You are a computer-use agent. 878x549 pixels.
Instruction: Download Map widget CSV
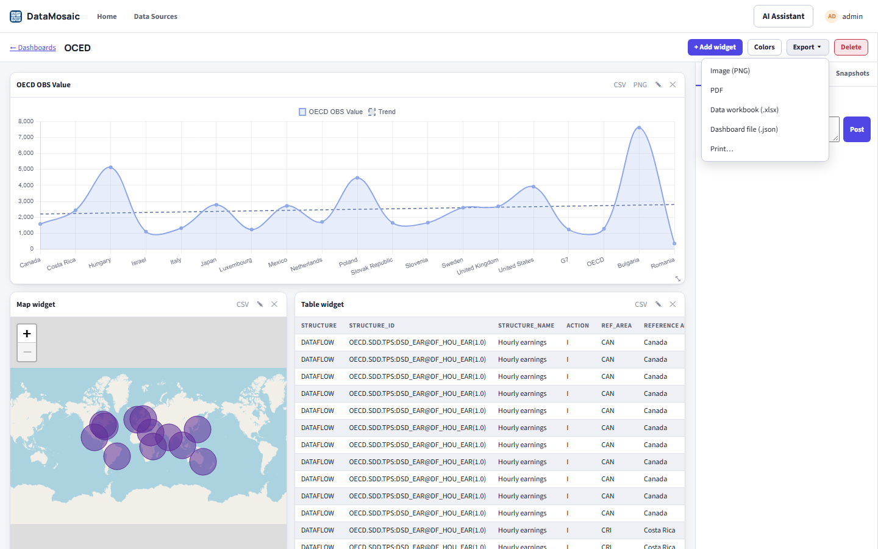point(243,304)
